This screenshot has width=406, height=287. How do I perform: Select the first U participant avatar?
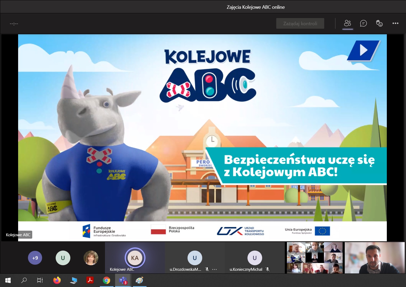point(63,258)
